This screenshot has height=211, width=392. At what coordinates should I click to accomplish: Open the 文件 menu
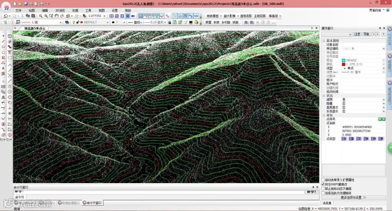click(x=18, y=10)
